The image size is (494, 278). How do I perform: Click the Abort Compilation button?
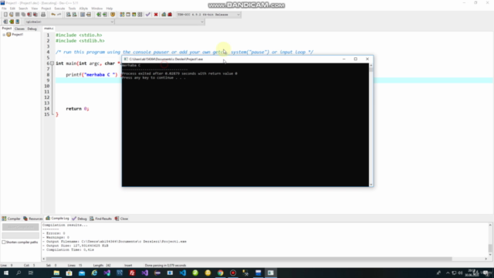pyautogui.click(x=21, y=227)
